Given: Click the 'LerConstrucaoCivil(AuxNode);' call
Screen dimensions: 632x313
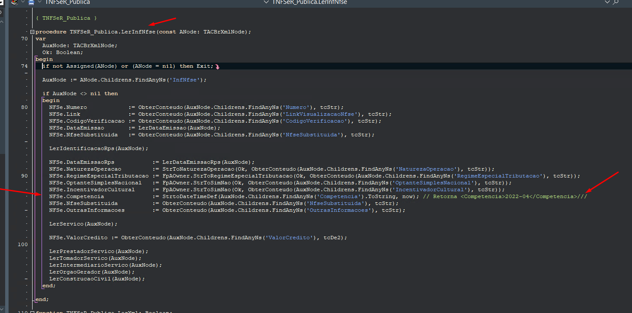Looking at the screenshot, I should click(x=97, y=279).
